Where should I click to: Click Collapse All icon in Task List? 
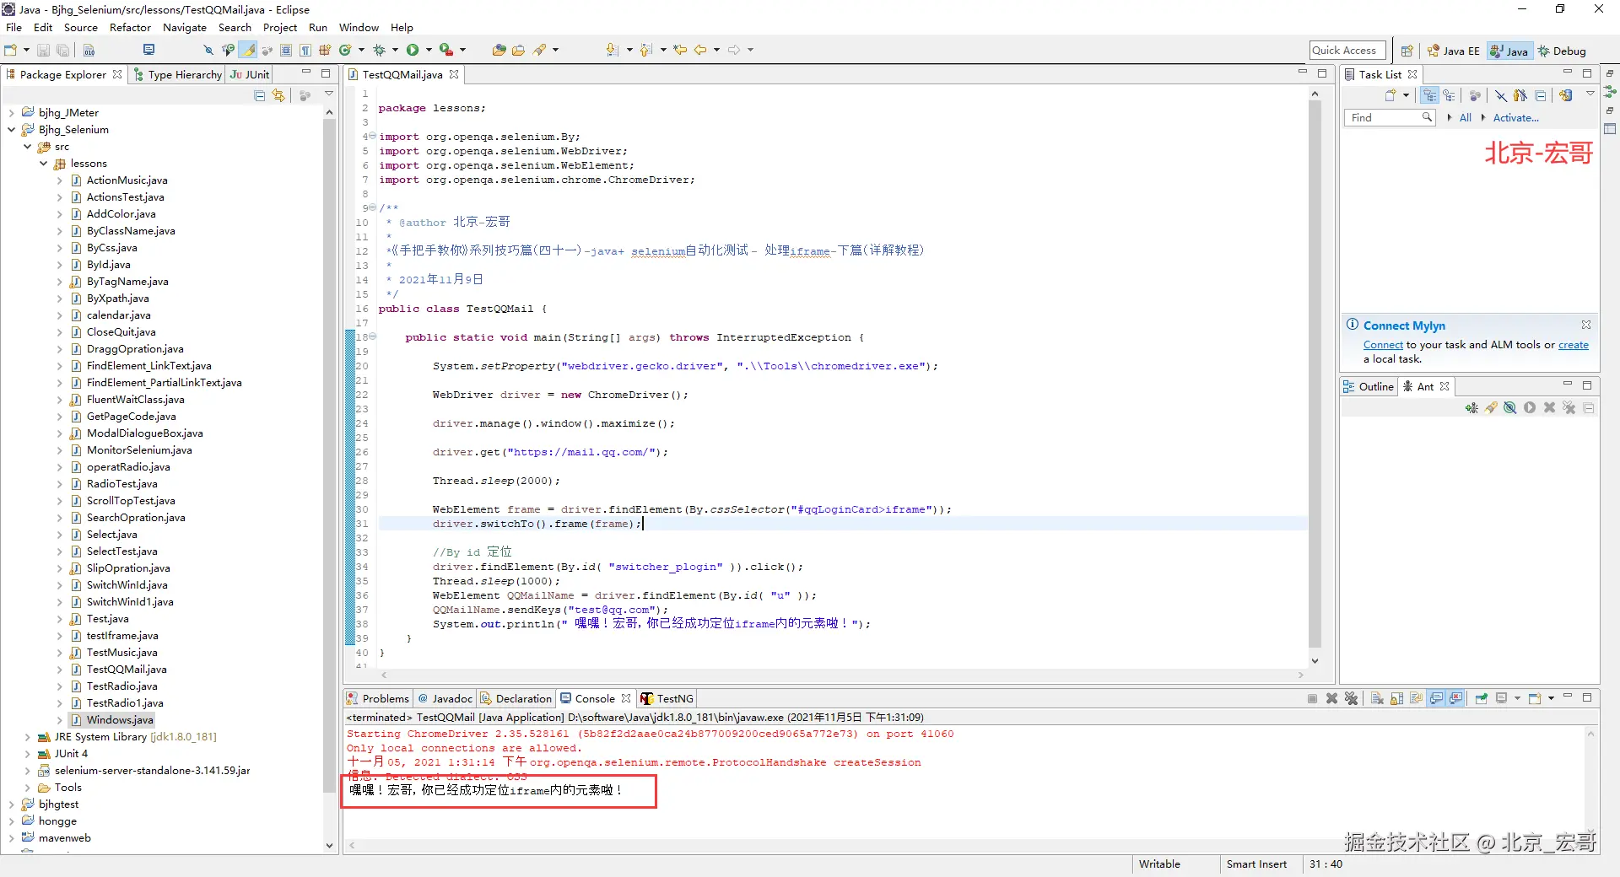tap(1541, 96)
